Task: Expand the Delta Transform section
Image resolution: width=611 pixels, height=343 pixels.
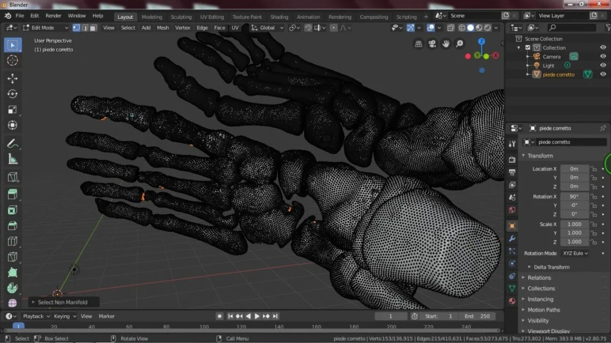Action: [551, 267]
